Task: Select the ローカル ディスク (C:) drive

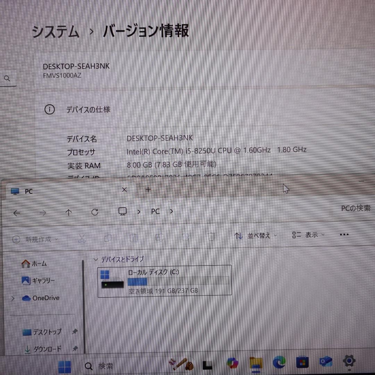Action: point(165,281)
